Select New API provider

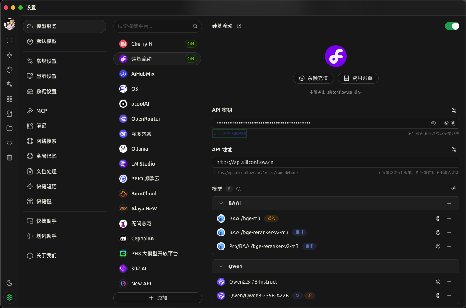coord(157,284)
